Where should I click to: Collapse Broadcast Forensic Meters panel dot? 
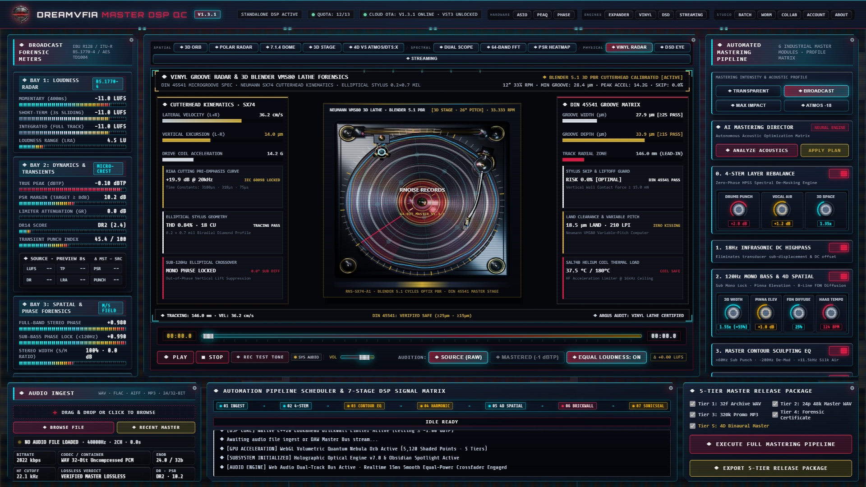click(131, 40)
